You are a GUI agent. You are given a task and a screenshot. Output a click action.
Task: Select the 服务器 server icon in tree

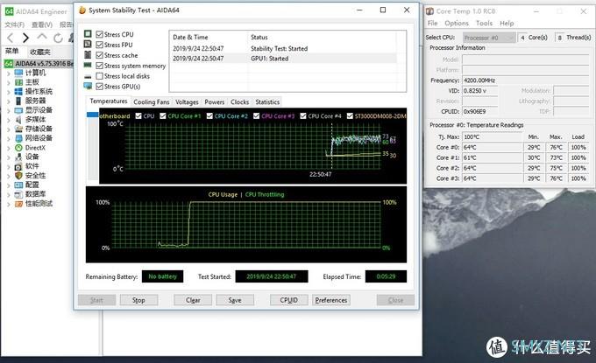click(x=18, y=101)
